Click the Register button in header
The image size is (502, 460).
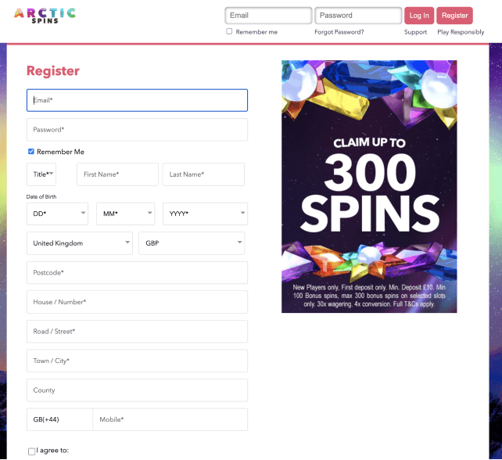[x=454, y=16]
